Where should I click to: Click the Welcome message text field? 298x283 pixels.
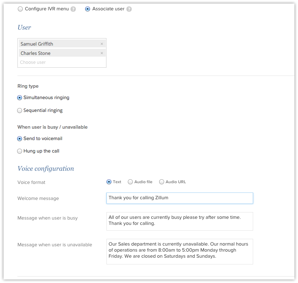(179, 198)
